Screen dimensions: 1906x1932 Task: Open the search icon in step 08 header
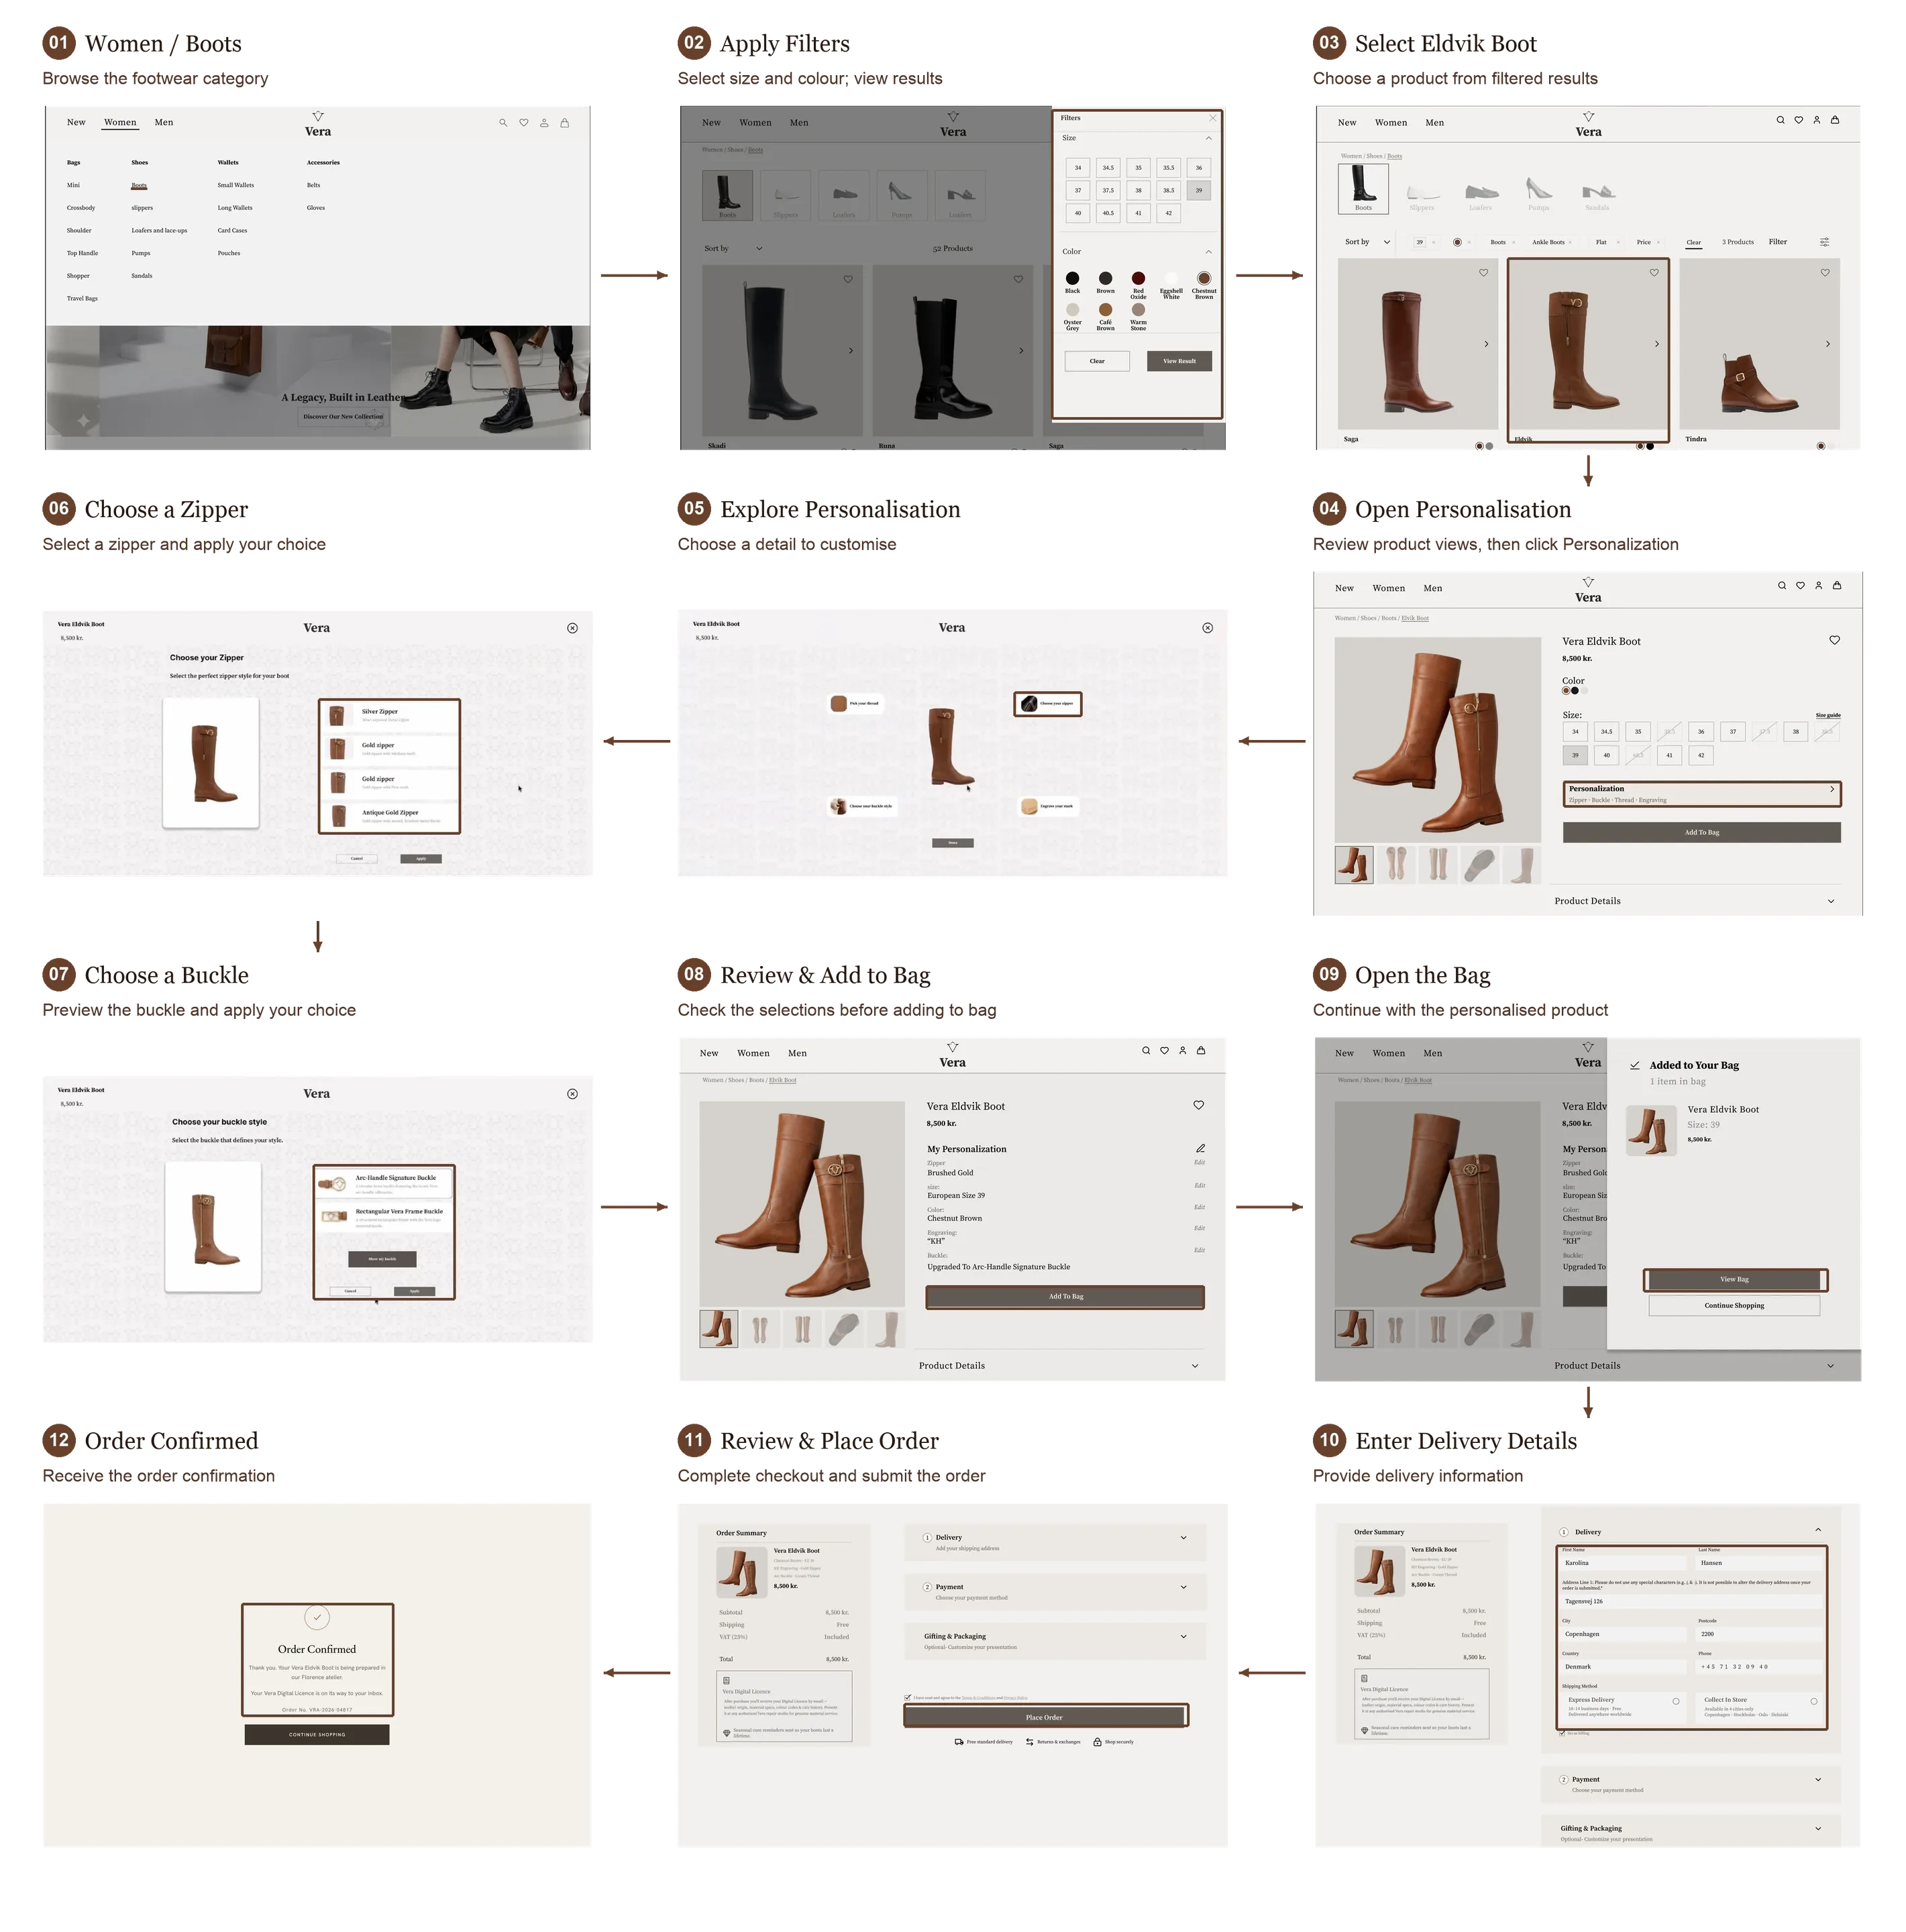pyautogui.click(x=1146, y=1050)
